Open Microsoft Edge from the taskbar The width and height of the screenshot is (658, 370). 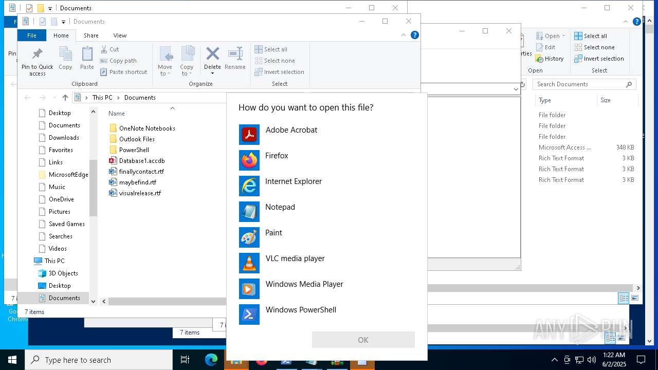pyautogui.click(x=211, y=360)
